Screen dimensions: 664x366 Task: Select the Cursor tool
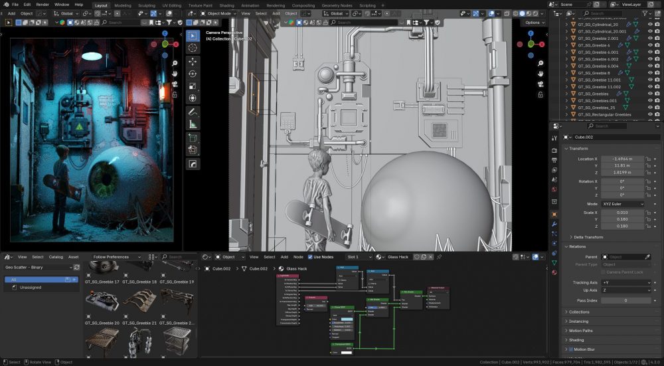(x=193, y=48)
